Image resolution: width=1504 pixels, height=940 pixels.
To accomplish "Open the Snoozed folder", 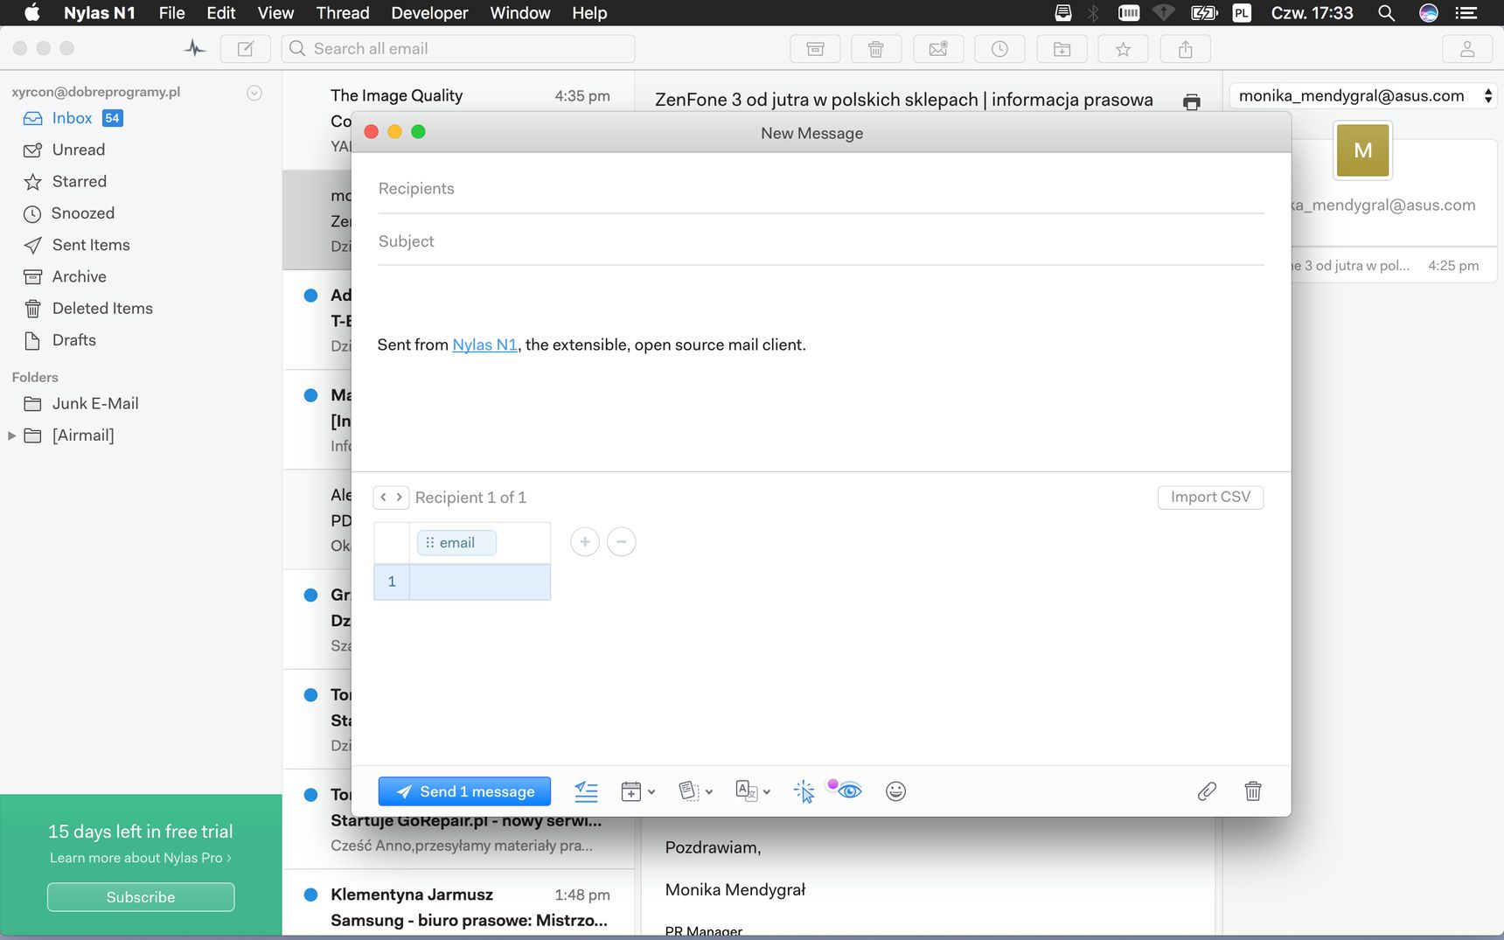I will click(83, 213).
